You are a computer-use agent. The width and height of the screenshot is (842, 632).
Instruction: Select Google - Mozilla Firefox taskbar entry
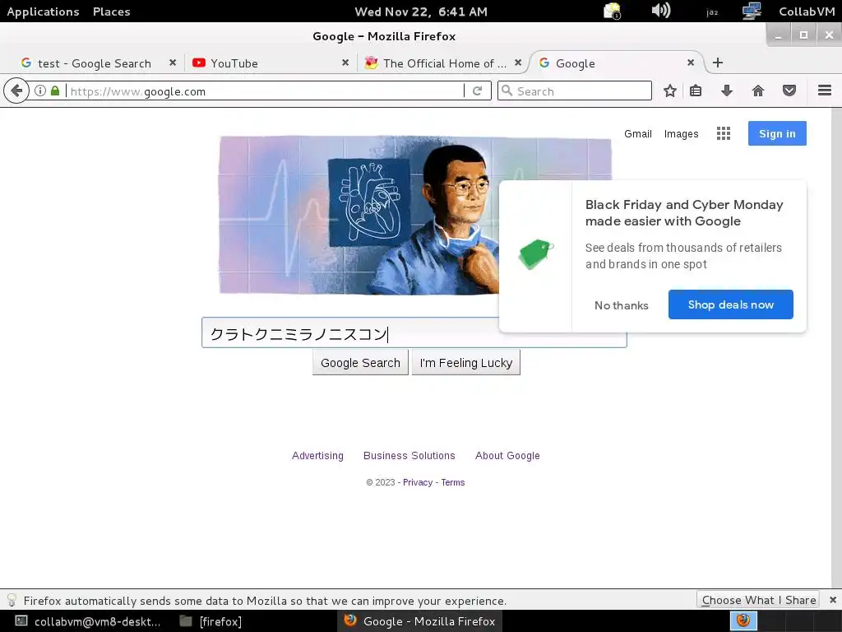pos(420,621)
